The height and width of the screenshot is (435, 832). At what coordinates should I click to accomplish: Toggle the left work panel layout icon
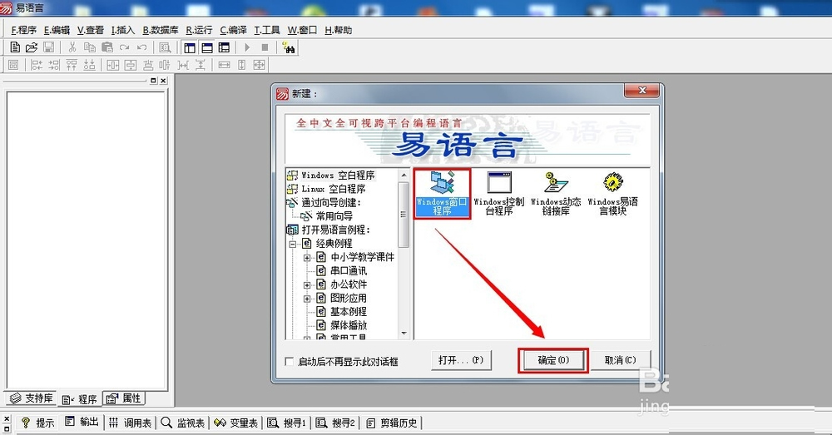(x=190, y=47)
